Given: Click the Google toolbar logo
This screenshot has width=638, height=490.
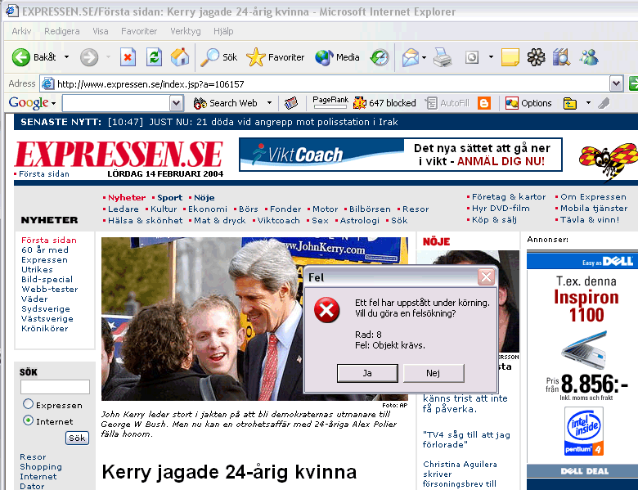Looking at the screenshot, I should point(29,103).
